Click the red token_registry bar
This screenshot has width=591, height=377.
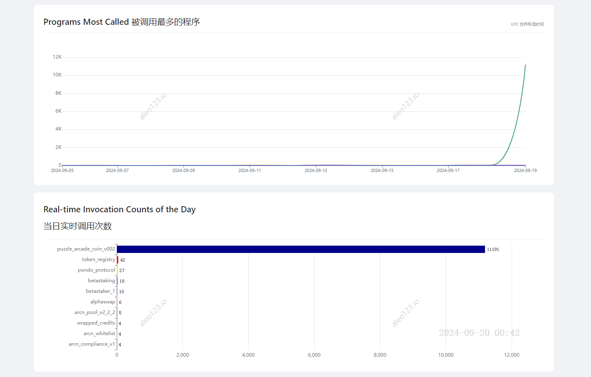[118, 260]
